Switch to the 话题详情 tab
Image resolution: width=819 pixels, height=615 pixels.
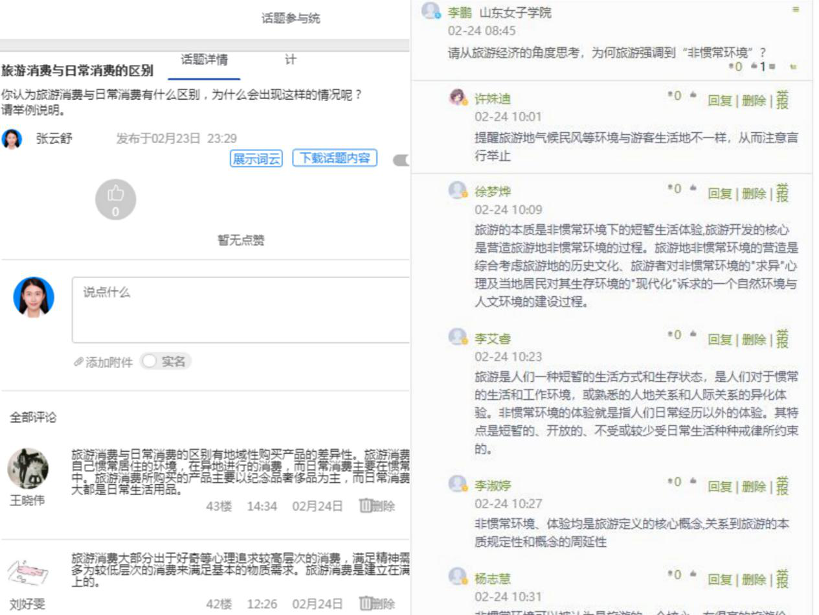pos(204,60)
